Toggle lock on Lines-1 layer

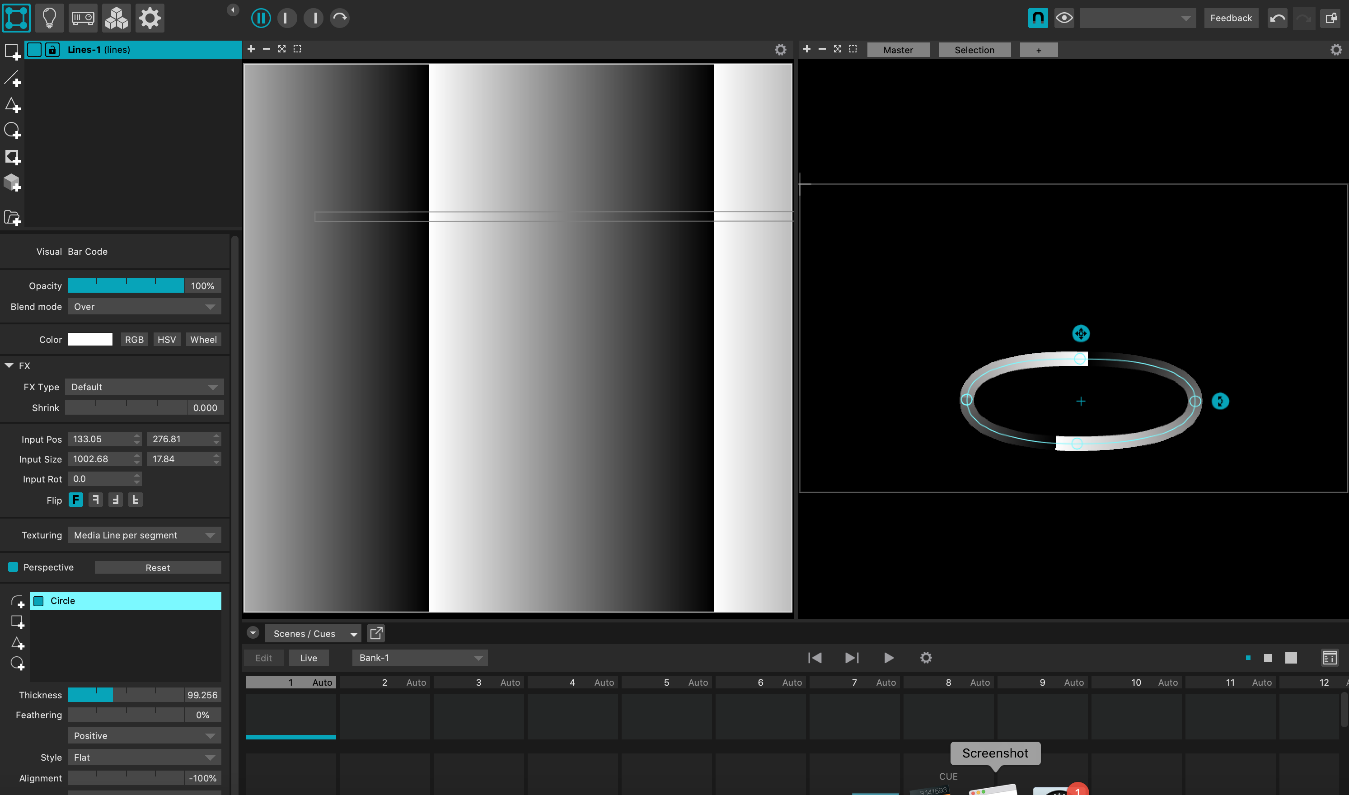[52, 49]
